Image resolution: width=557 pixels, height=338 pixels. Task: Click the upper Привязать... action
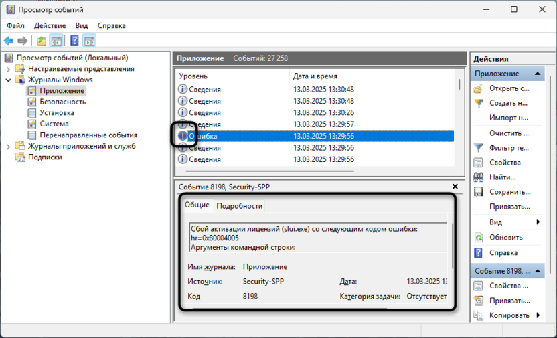[x=509, y=207]
